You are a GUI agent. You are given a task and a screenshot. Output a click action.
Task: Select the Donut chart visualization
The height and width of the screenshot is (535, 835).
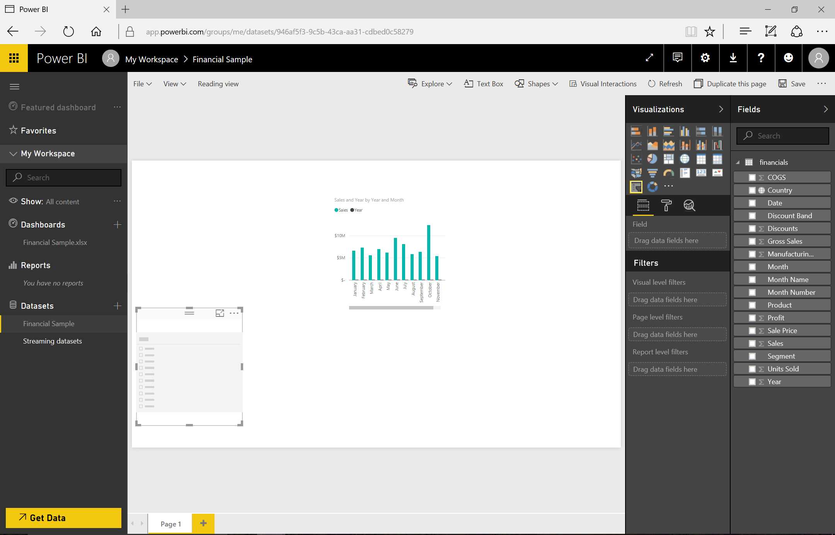pos(653,187)
